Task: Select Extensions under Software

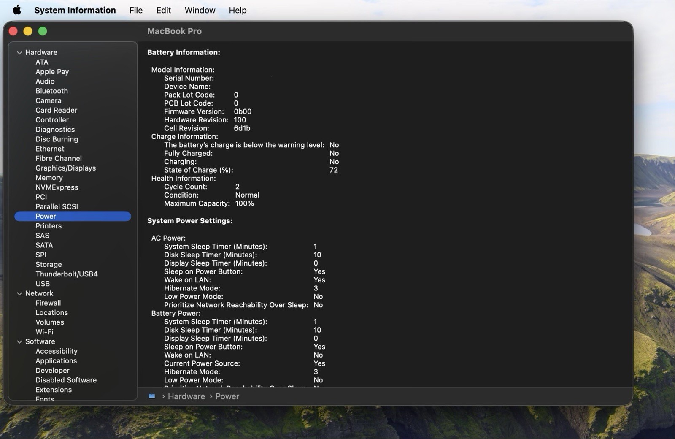Action: click(x=54, y=390)
